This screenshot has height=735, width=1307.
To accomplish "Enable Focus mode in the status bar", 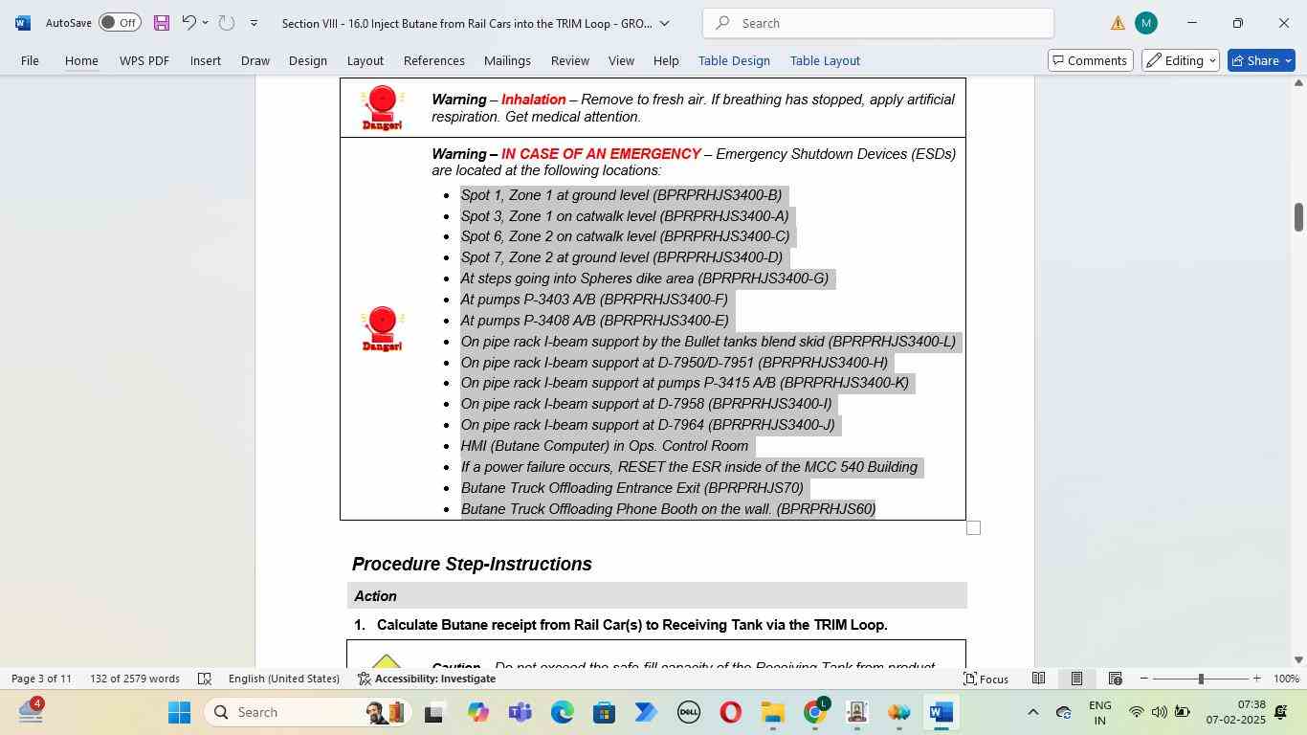I will tap(986, 679).
